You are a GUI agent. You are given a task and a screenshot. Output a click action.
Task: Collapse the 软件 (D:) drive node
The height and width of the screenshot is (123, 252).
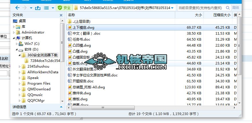point(17,50)
